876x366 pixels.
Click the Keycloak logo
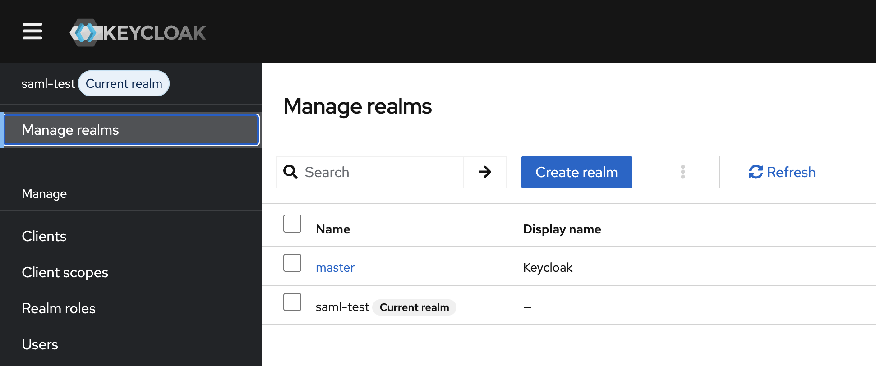[x=138, y=32]
